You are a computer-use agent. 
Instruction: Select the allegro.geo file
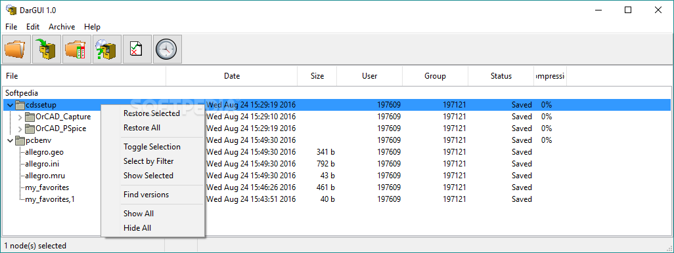click(x=44, y=152)
